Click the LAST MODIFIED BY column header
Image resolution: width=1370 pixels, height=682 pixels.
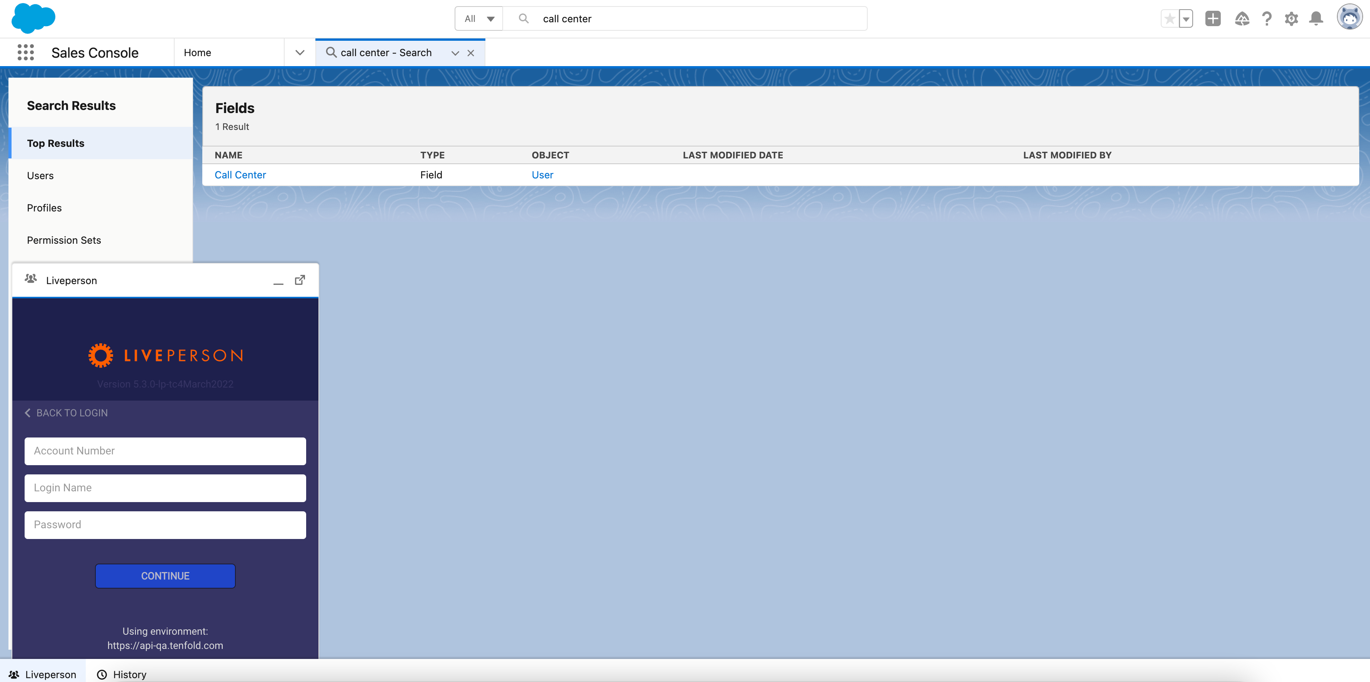click(x=1067, y=155)
